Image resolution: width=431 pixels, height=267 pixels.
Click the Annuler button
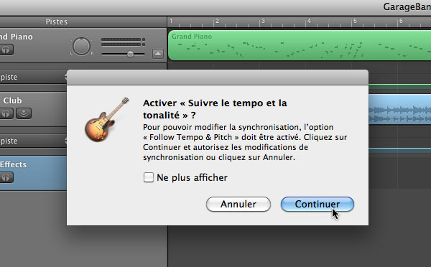click(x=238, y=204)
